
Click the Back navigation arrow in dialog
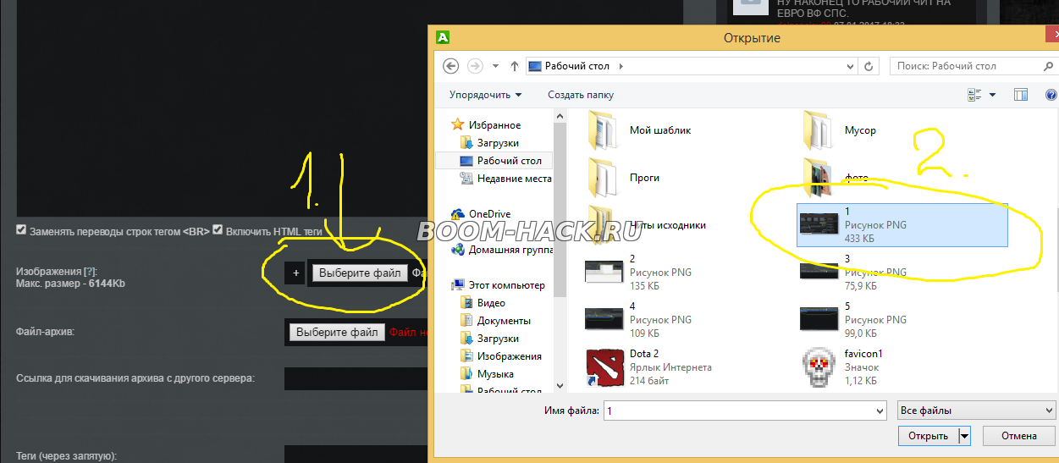tap(451, 66)
